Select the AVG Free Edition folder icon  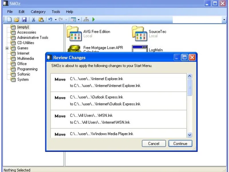click(x=74, y=34)
